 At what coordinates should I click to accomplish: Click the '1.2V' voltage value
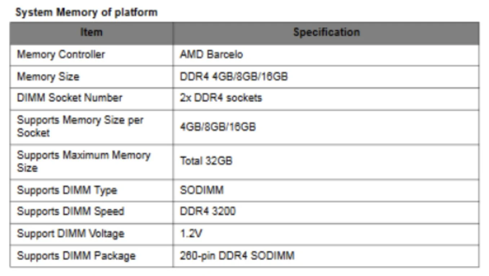point(191,234)
